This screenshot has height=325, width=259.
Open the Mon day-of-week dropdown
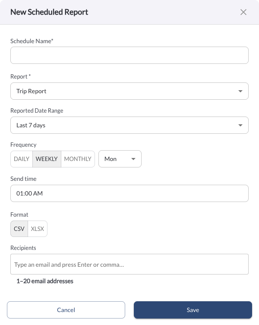[120, 159]
